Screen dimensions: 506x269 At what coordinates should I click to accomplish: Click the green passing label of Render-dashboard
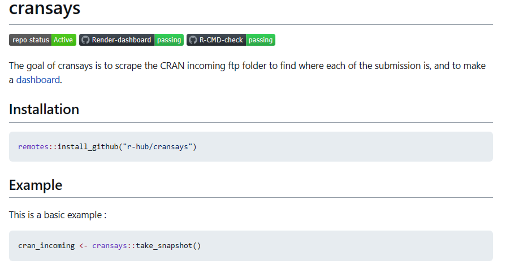pyautogui.click(x=169, y=40)
